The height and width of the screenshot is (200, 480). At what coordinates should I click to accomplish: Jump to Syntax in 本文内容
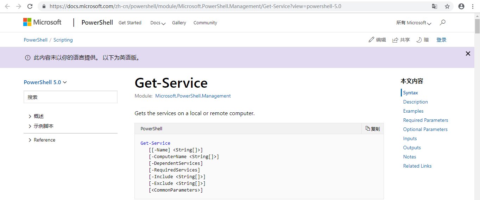click(x=411, y=93)
